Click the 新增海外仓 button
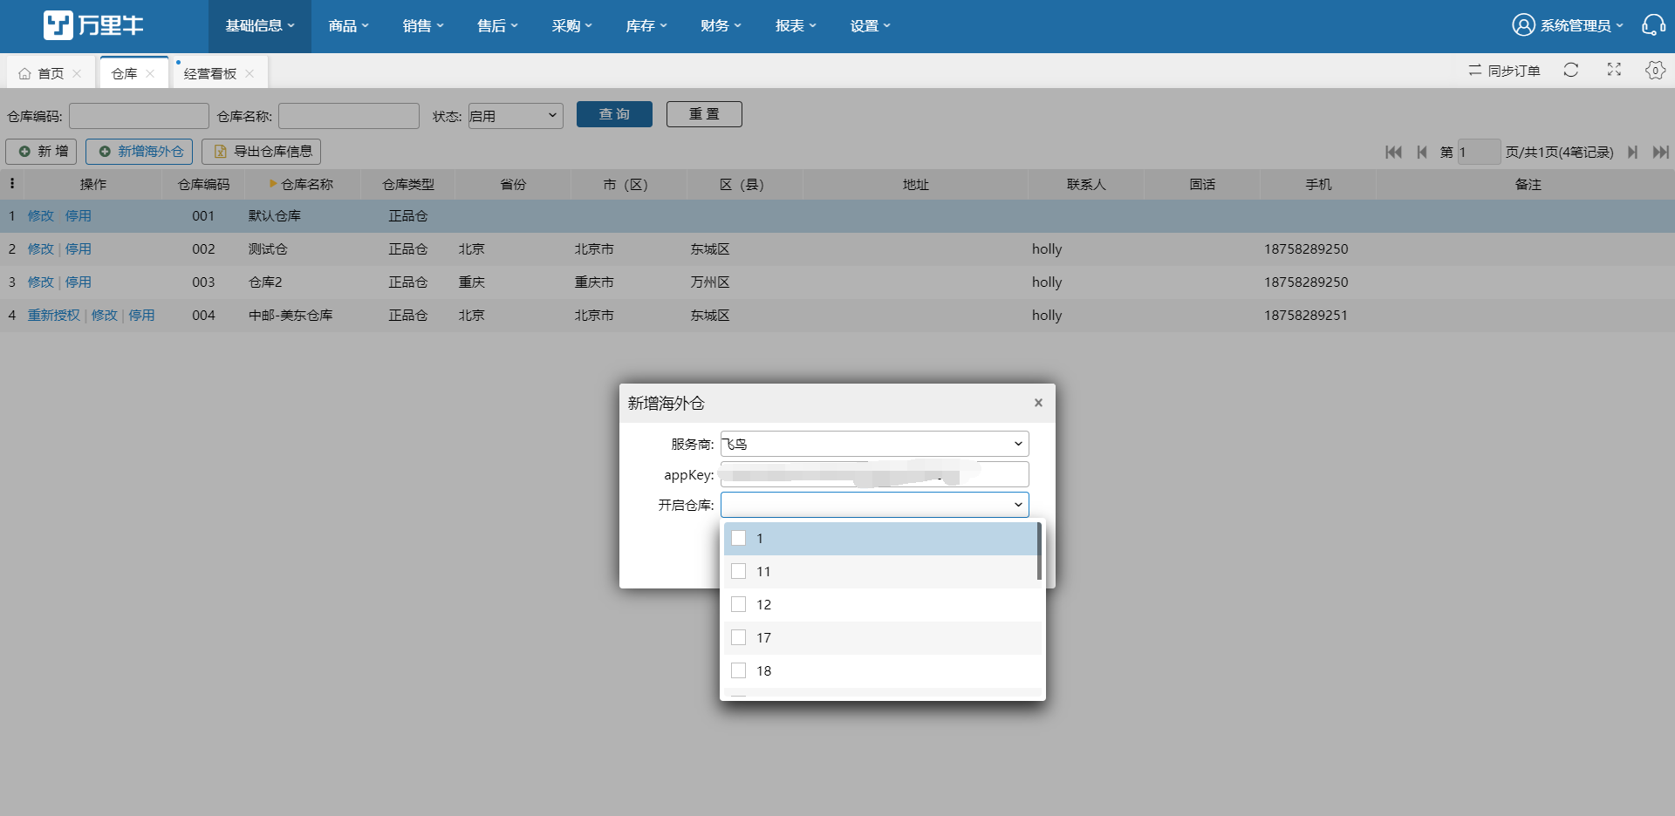The width and height of the screenshot is (1675, 816). [x=140, y=152]
